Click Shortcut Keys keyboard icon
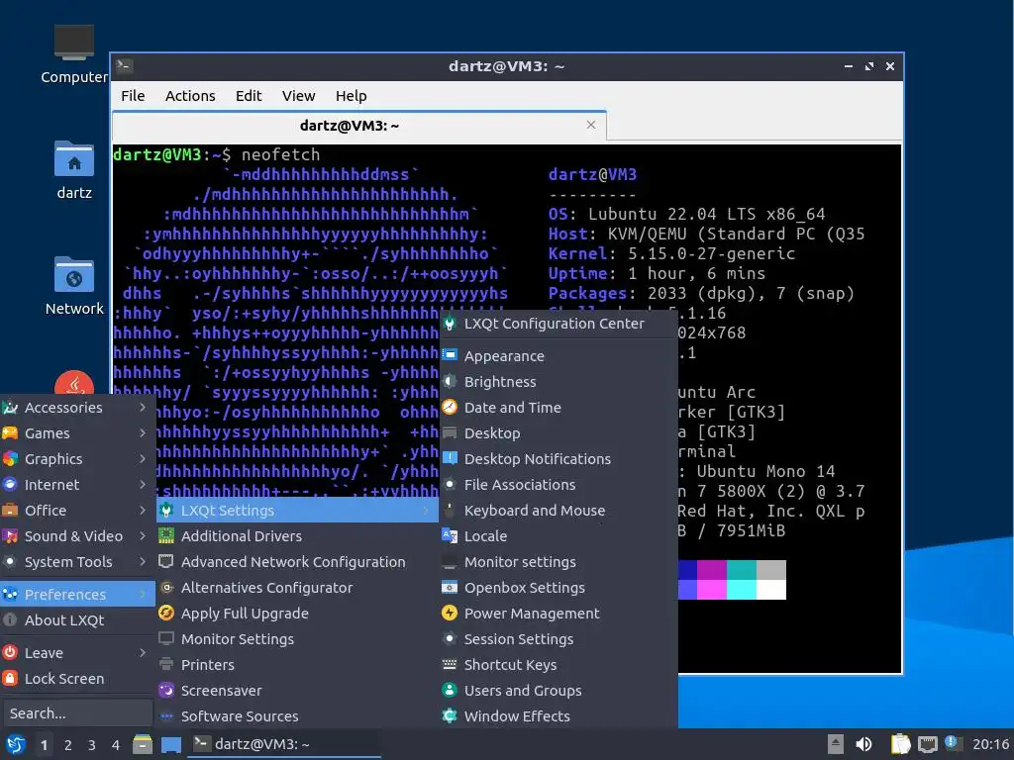This screenshot has width=1014, height=760. point(450,664)
